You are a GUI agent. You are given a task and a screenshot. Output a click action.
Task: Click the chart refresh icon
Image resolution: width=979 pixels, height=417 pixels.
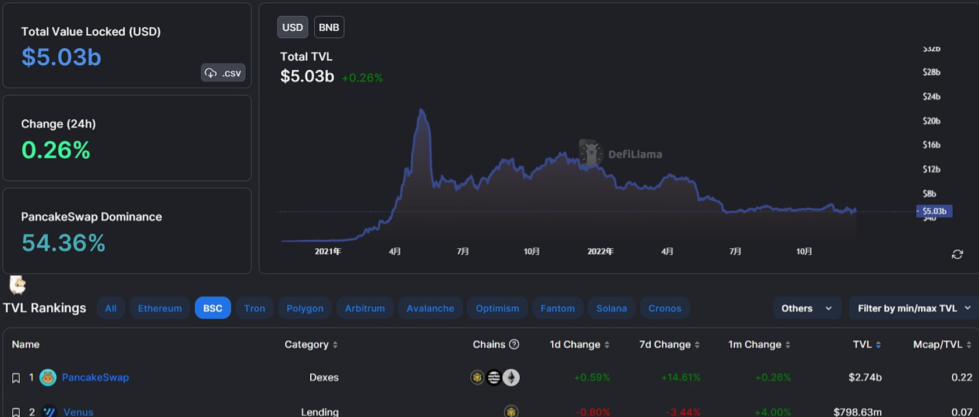(x=957, y=255)
